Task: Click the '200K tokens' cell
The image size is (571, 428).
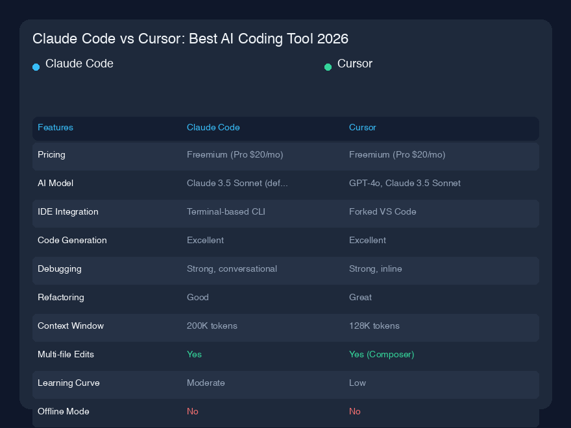Action: click(x=212, y=326)
